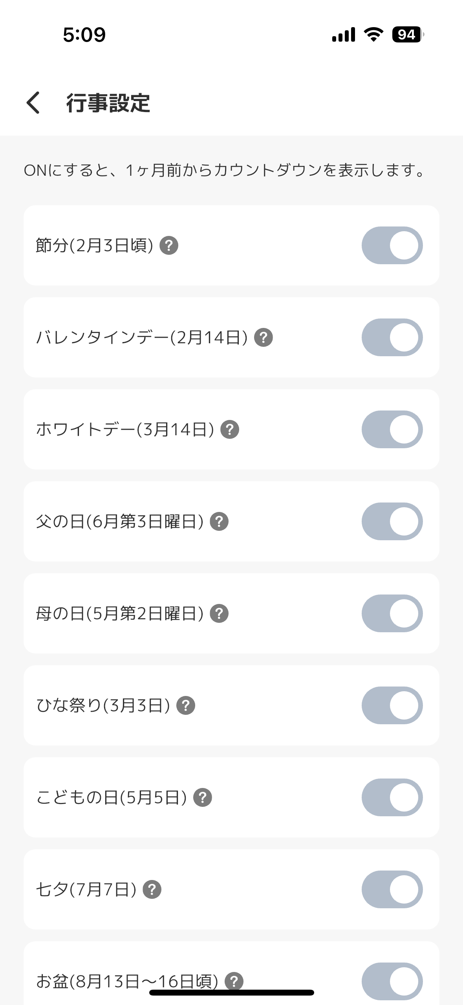
Task: Open help icon next to 節分
Action: (x=169, y=246)
